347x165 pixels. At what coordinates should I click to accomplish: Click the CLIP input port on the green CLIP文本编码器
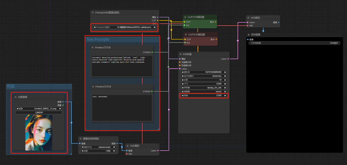pos(184,22)
